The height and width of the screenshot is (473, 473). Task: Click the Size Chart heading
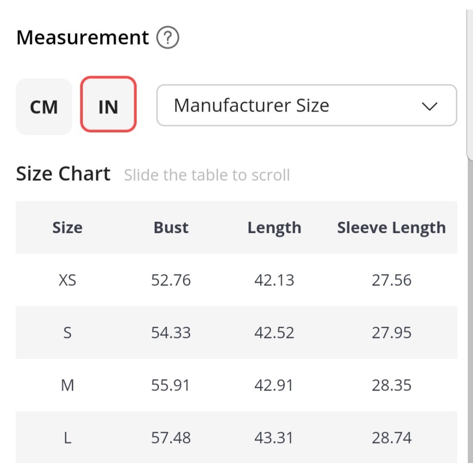63,174
